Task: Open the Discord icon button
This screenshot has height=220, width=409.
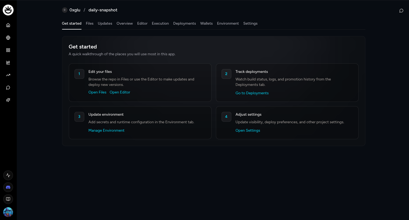Action: 8,187
